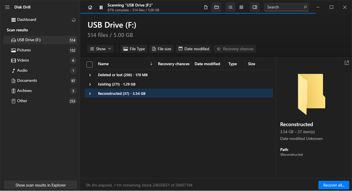The height and width of the screenshot is (191, 352).
Task: Pop out the preview panel icon
Action: [x=347, y=63]
